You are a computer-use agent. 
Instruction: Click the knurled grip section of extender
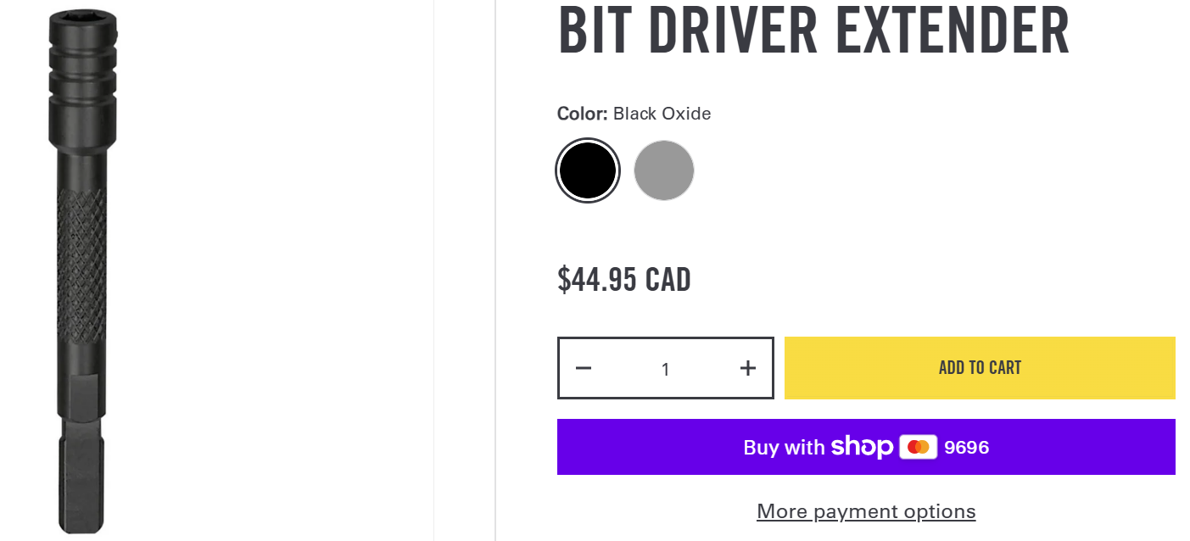[81, 261]
